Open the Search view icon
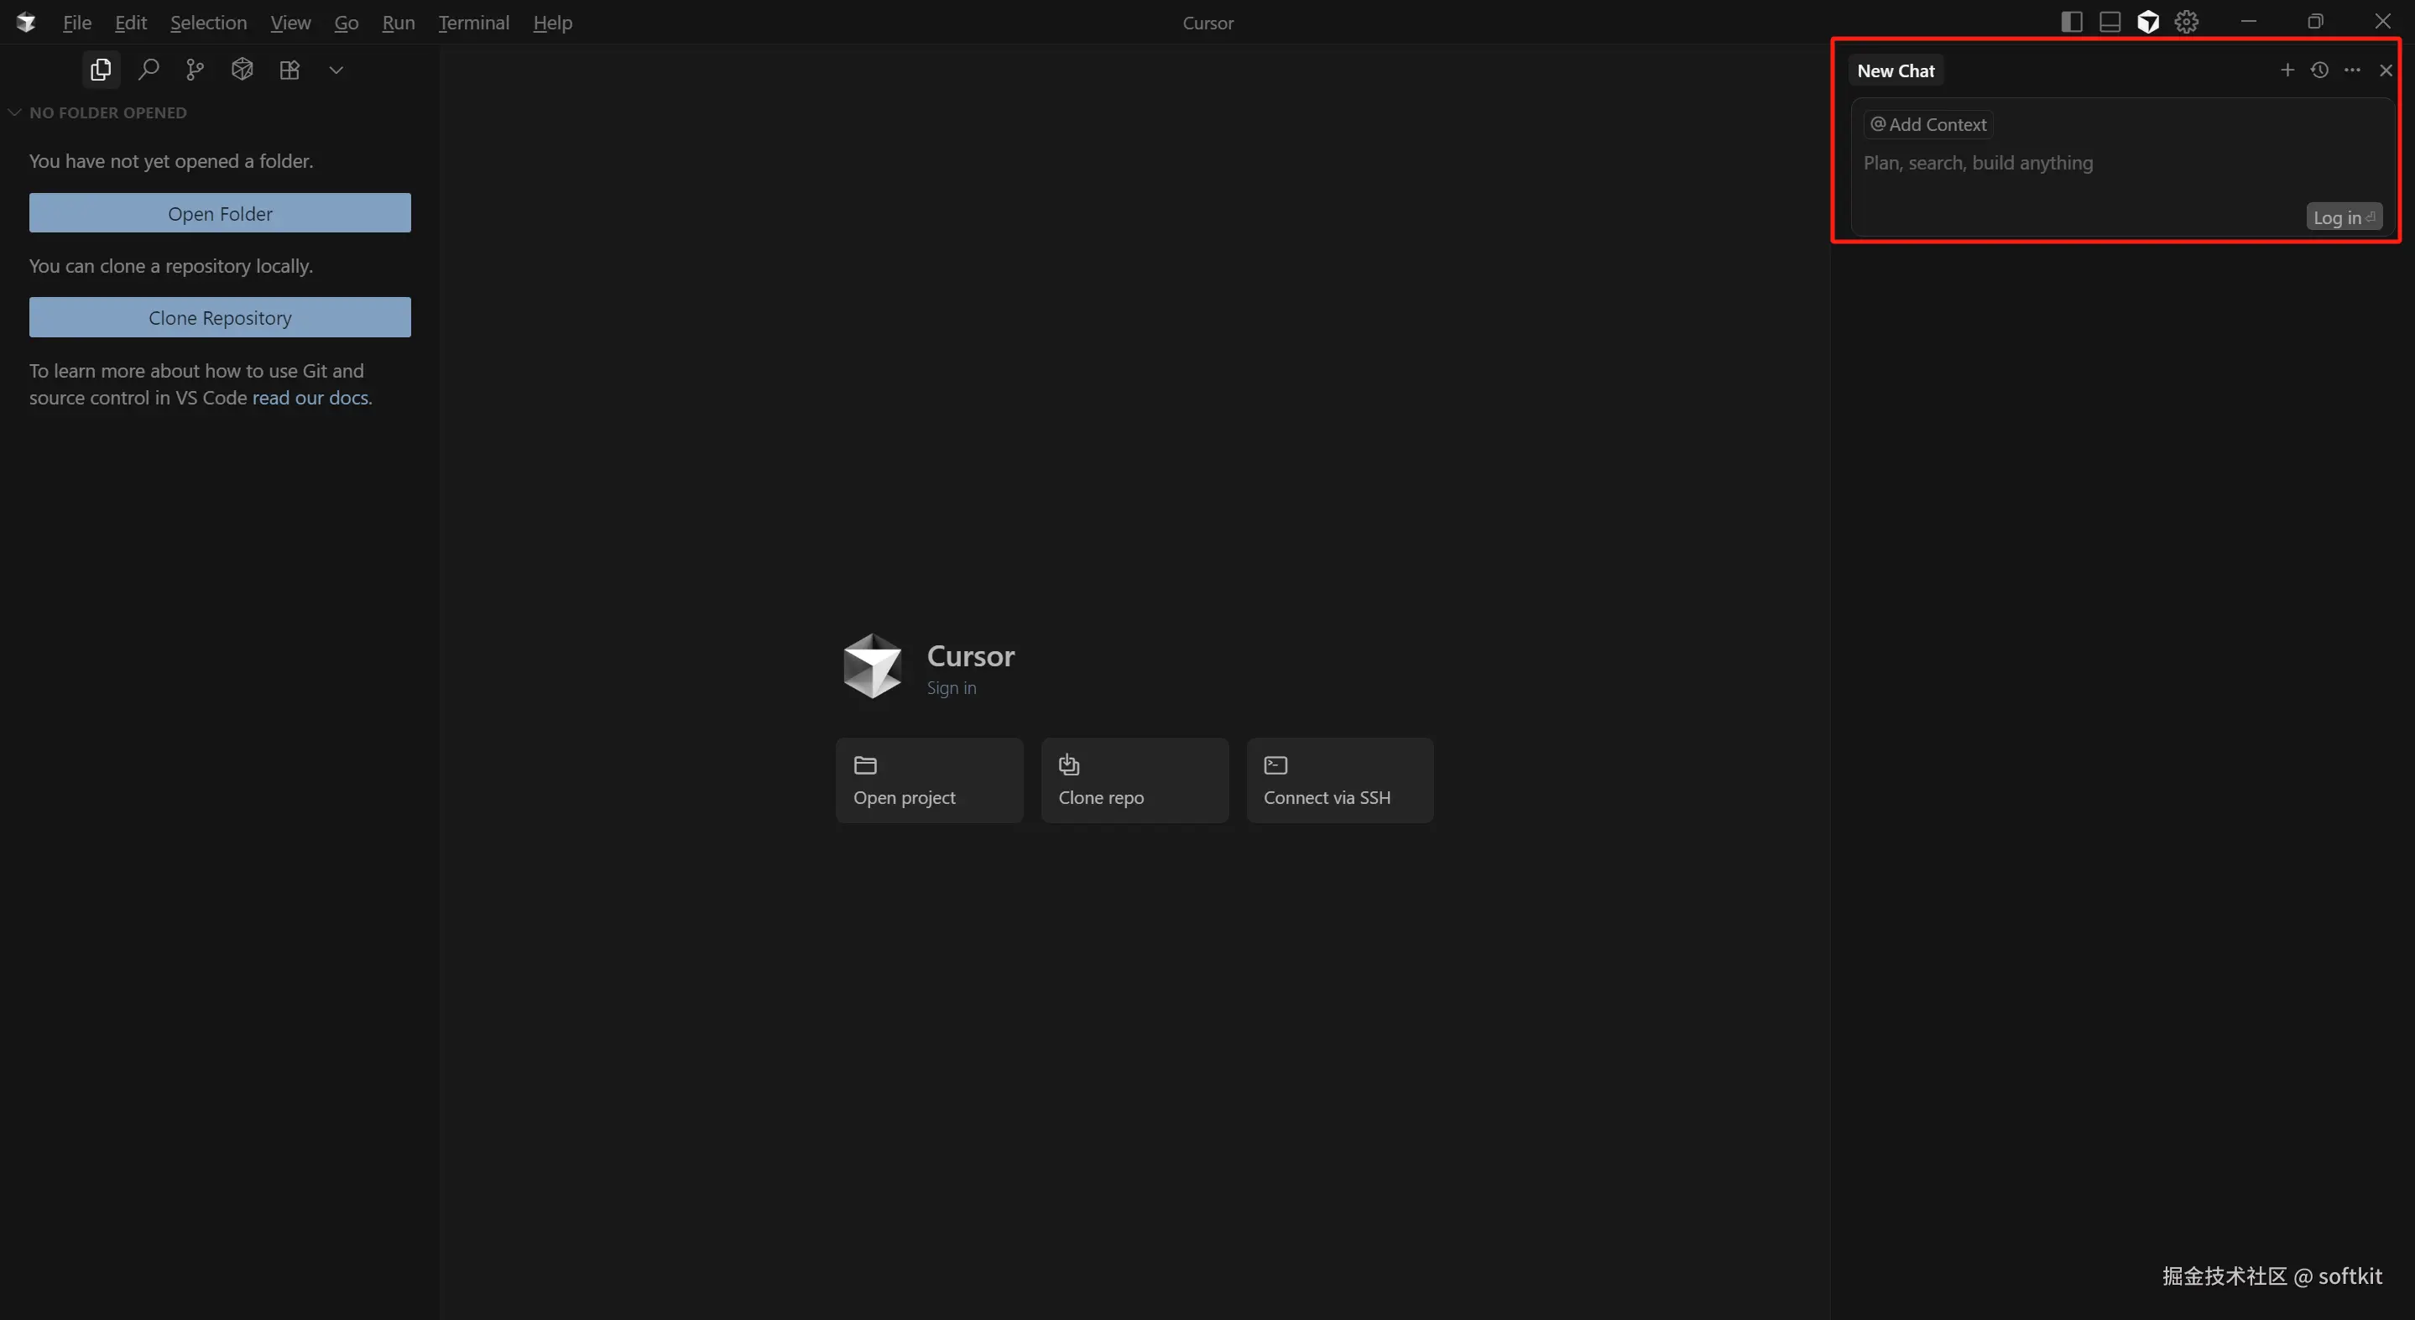 (149, 70)
